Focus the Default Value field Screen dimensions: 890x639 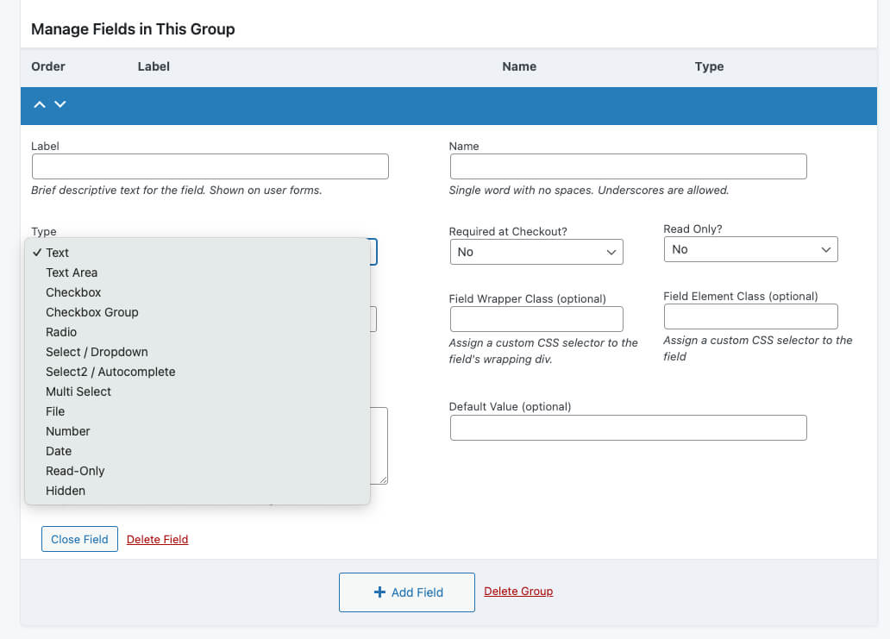(x=629, y=428)
